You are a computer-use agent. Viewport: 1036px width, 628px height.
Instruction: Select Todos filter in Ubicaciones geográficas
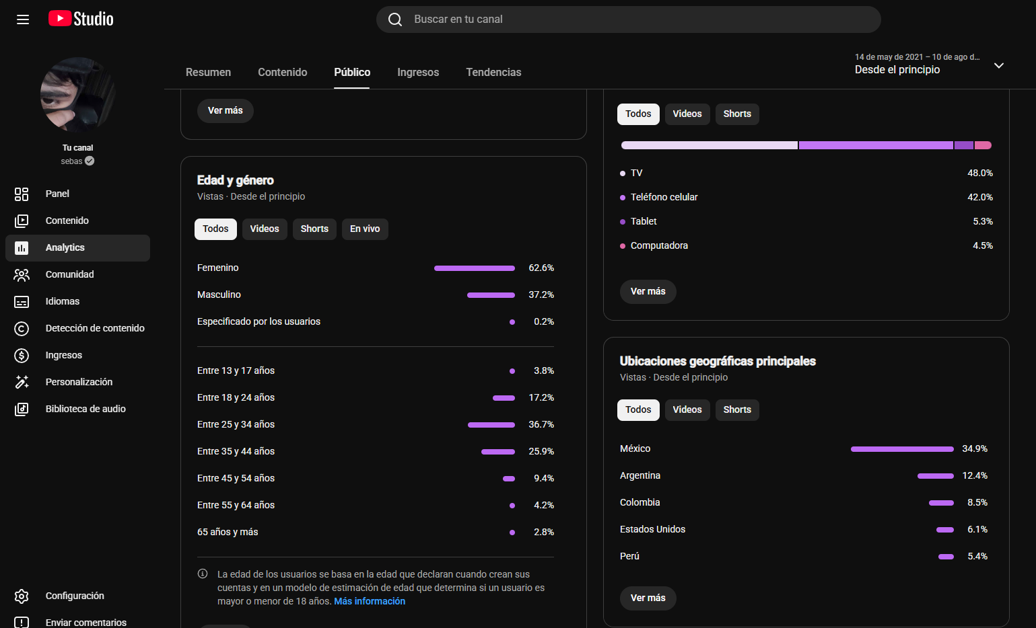coord(638,410)
